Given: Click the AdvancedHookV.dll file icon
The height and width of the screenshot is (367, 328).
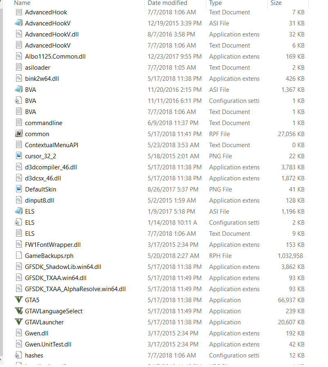Looking at the screenshot, I should click(x=19, y=34).
